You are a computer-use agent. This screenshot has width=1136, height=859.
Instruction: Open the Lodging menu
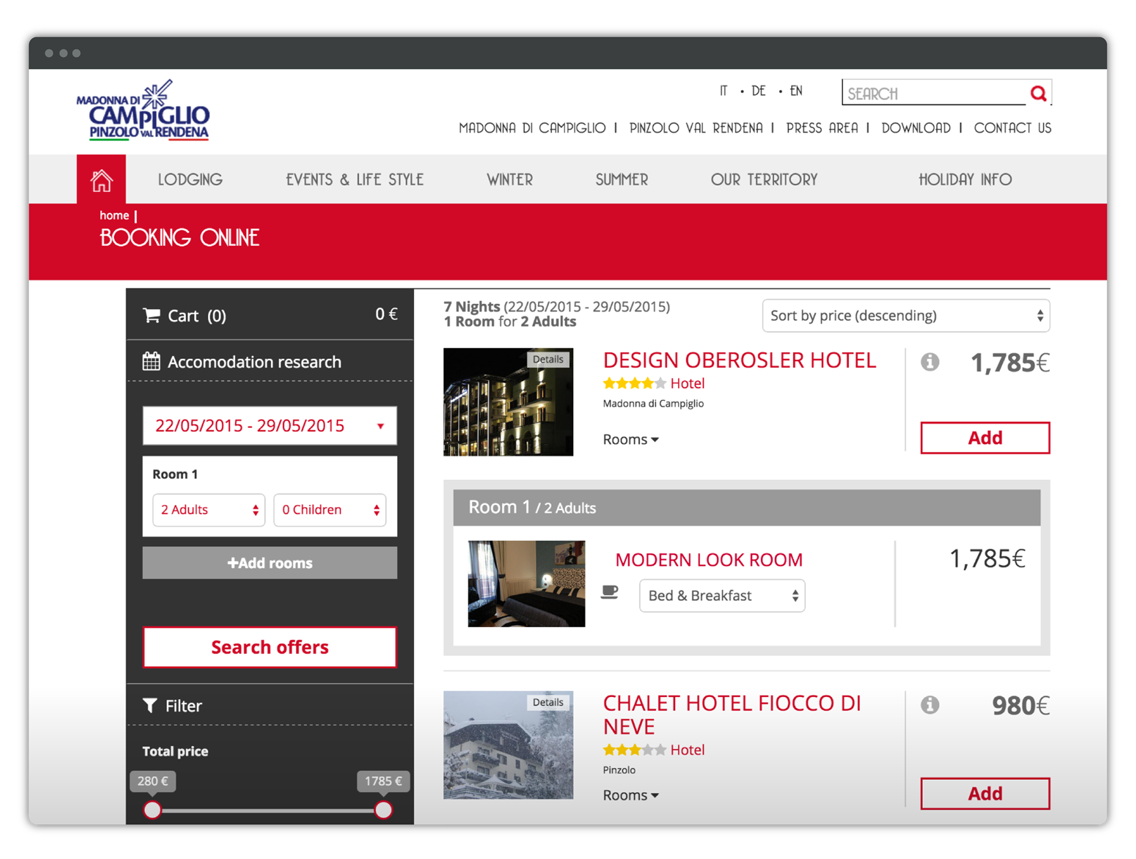click(190, 180)
